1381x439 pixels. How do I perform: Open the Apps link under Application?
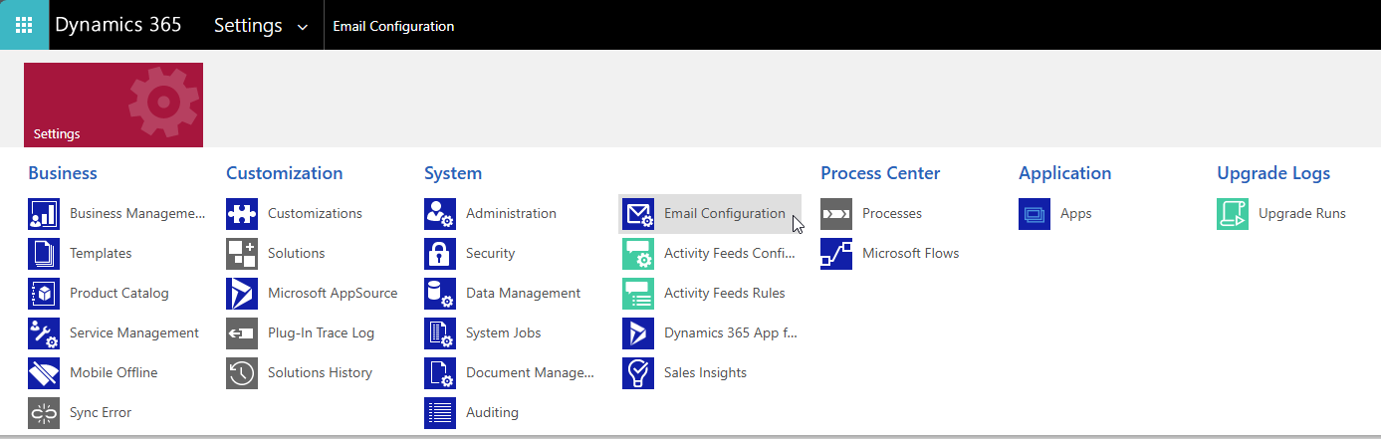pyautogui.click(x=1075, y=214)
